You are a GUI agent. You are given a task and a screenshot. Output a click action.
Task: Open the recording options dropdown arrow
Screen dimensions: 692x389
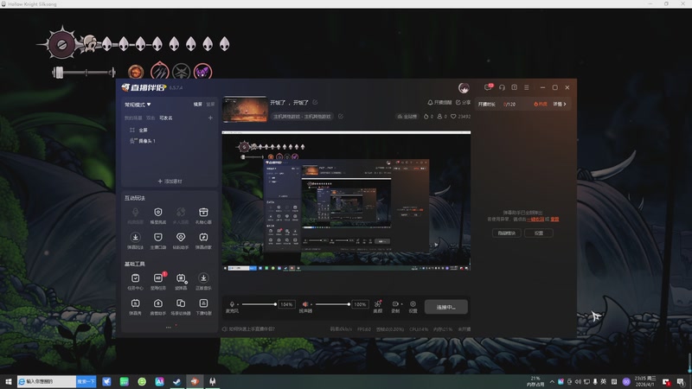click(x=401, y=304)
